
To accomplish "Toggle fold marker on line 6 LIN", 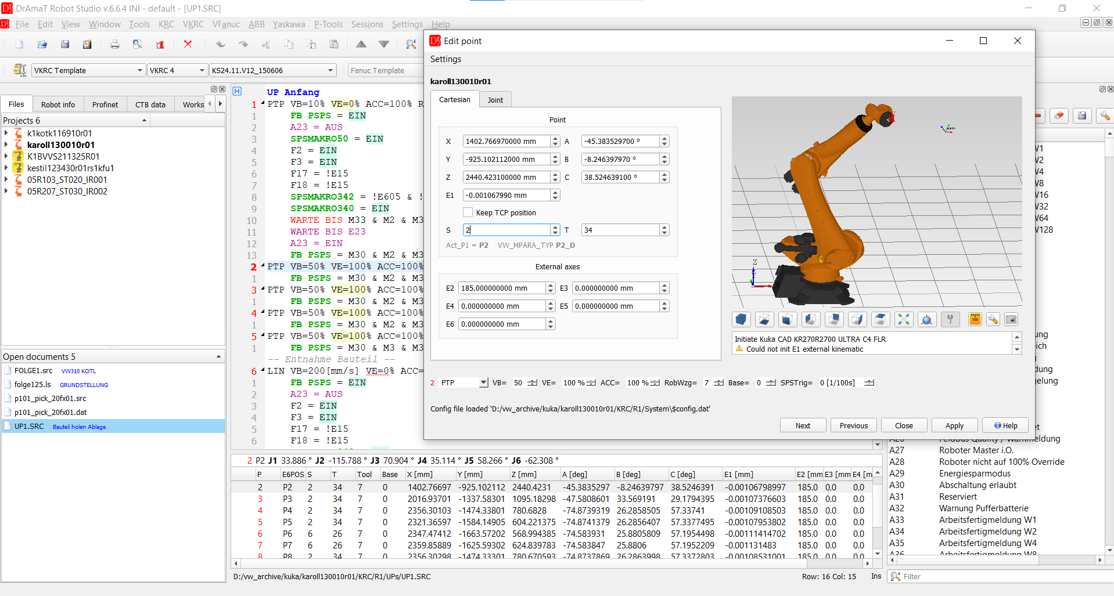I will pos(263,370).
